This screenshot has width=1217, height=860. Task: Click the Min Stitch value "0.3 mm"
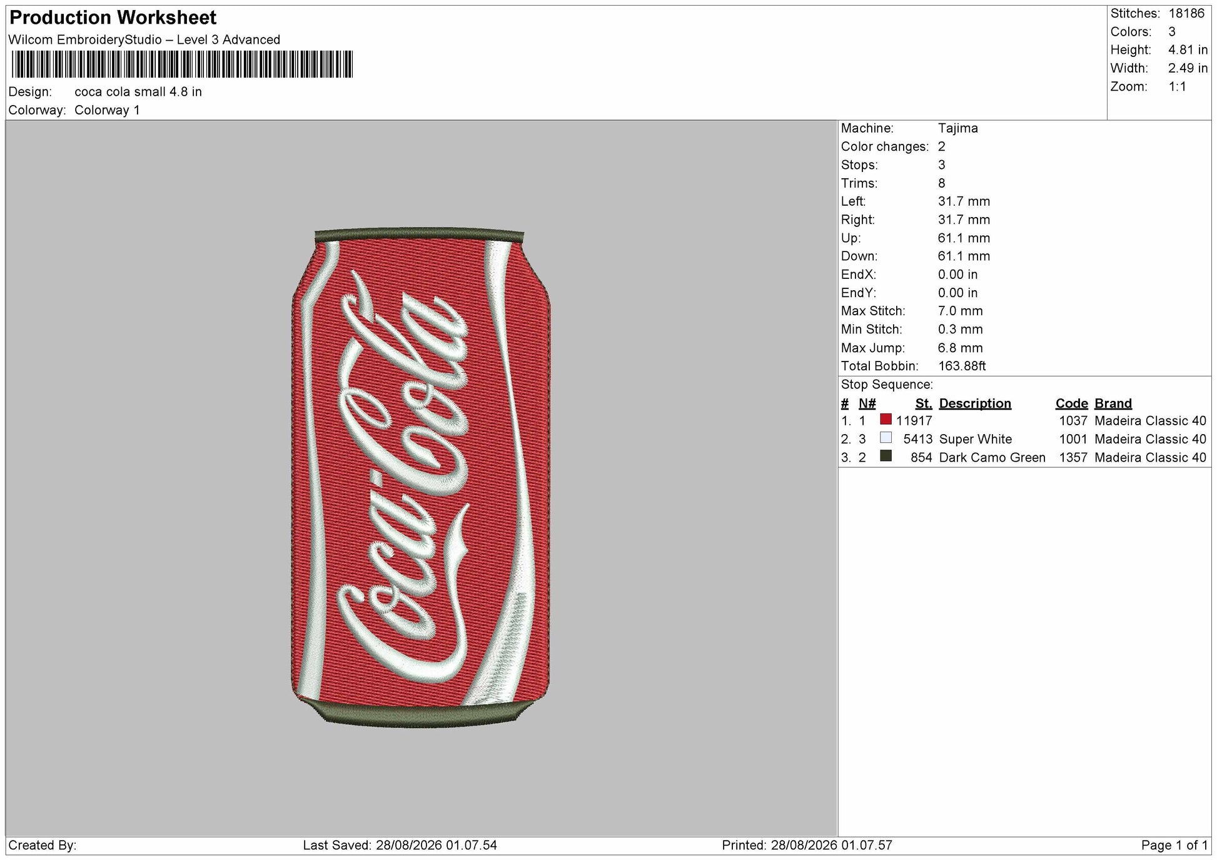pos(960,330)
